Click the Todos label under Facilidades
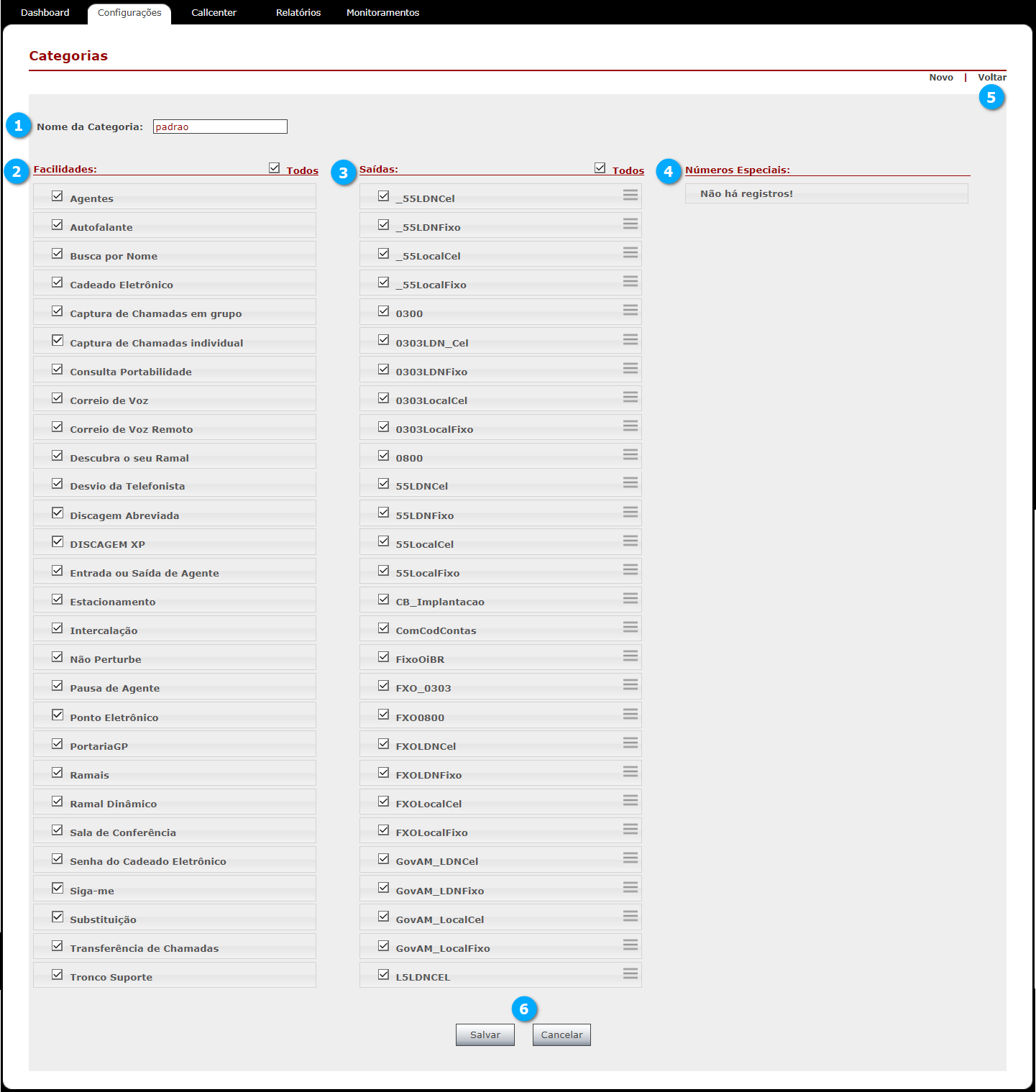 (x=302, y=171)
